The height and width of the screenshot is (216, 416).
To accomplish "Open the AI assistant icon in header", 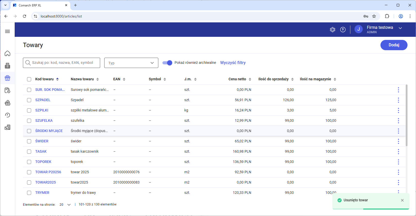I will pos(332,30).
